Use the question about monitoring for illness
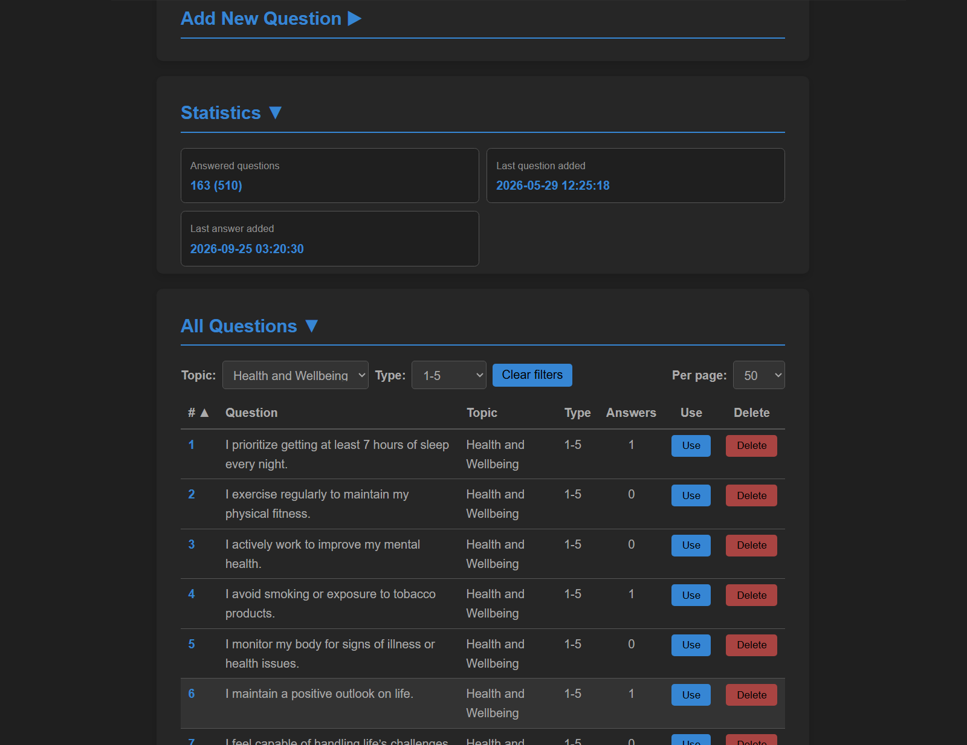967x745 pixels. pos(691,645)
